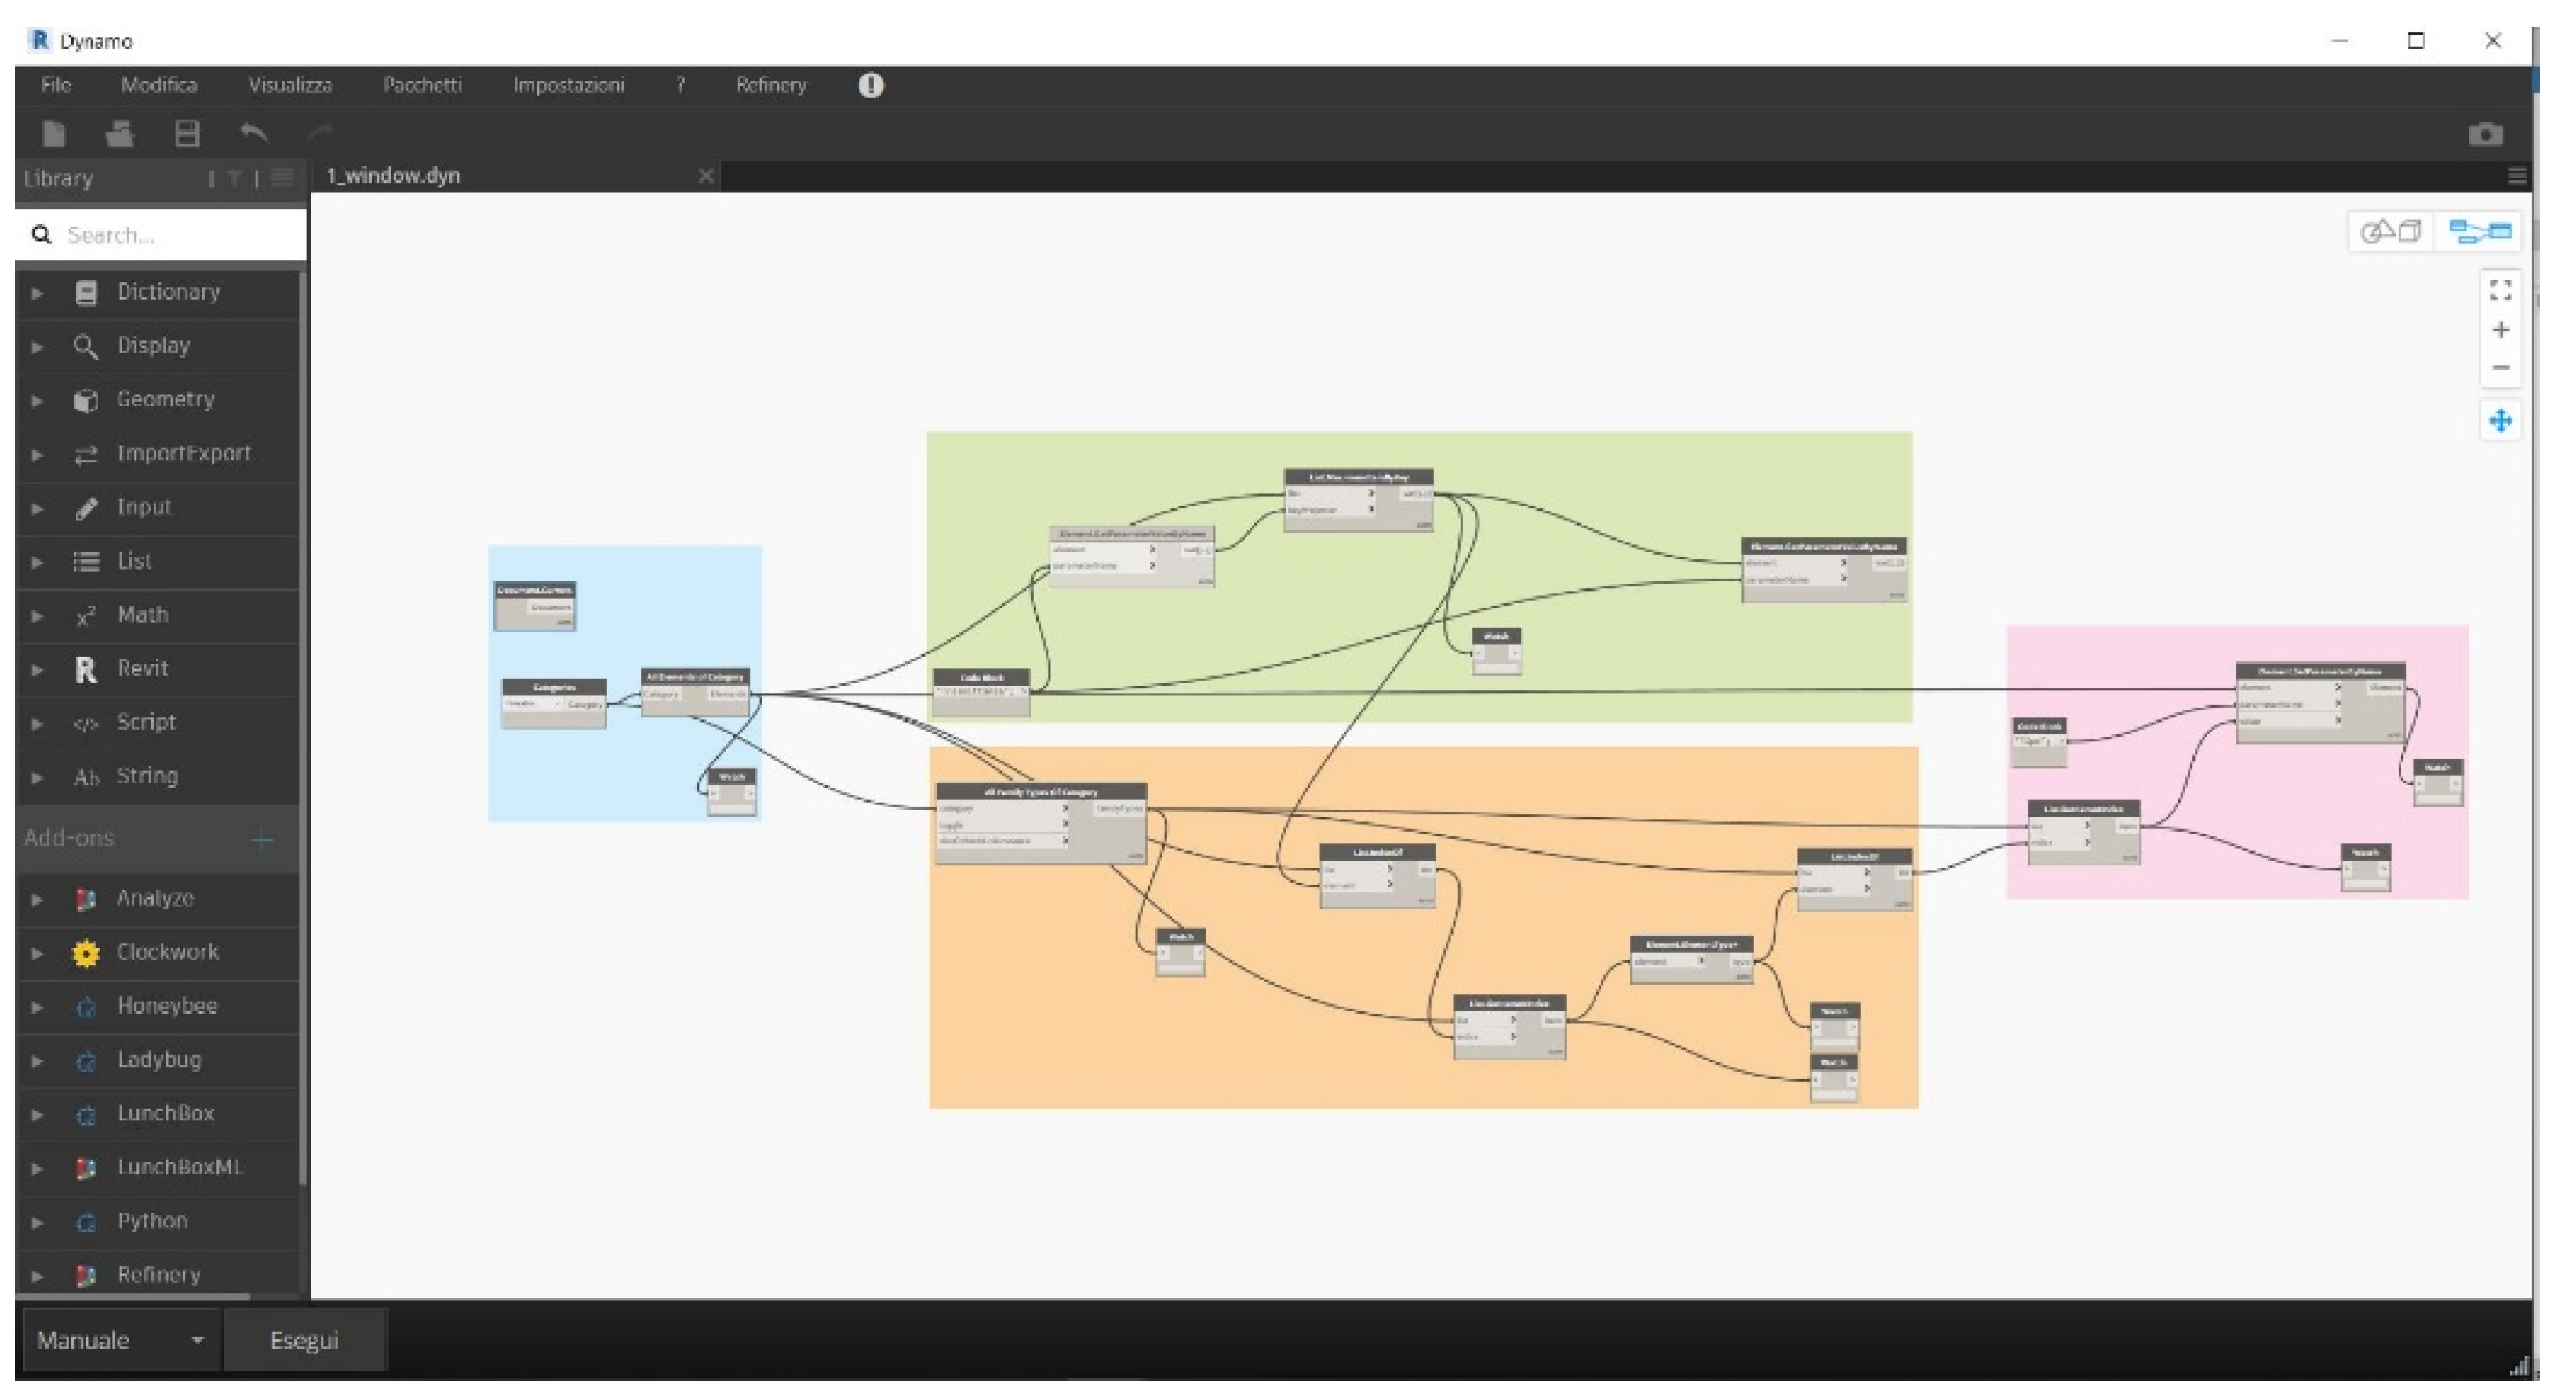Click the Add-ons plus button
This screenshot has height=1398, width=2576.
point(262,839)
